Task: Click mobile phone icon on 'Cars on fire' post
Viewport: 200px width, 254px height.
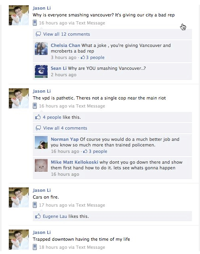Action: 35,205
